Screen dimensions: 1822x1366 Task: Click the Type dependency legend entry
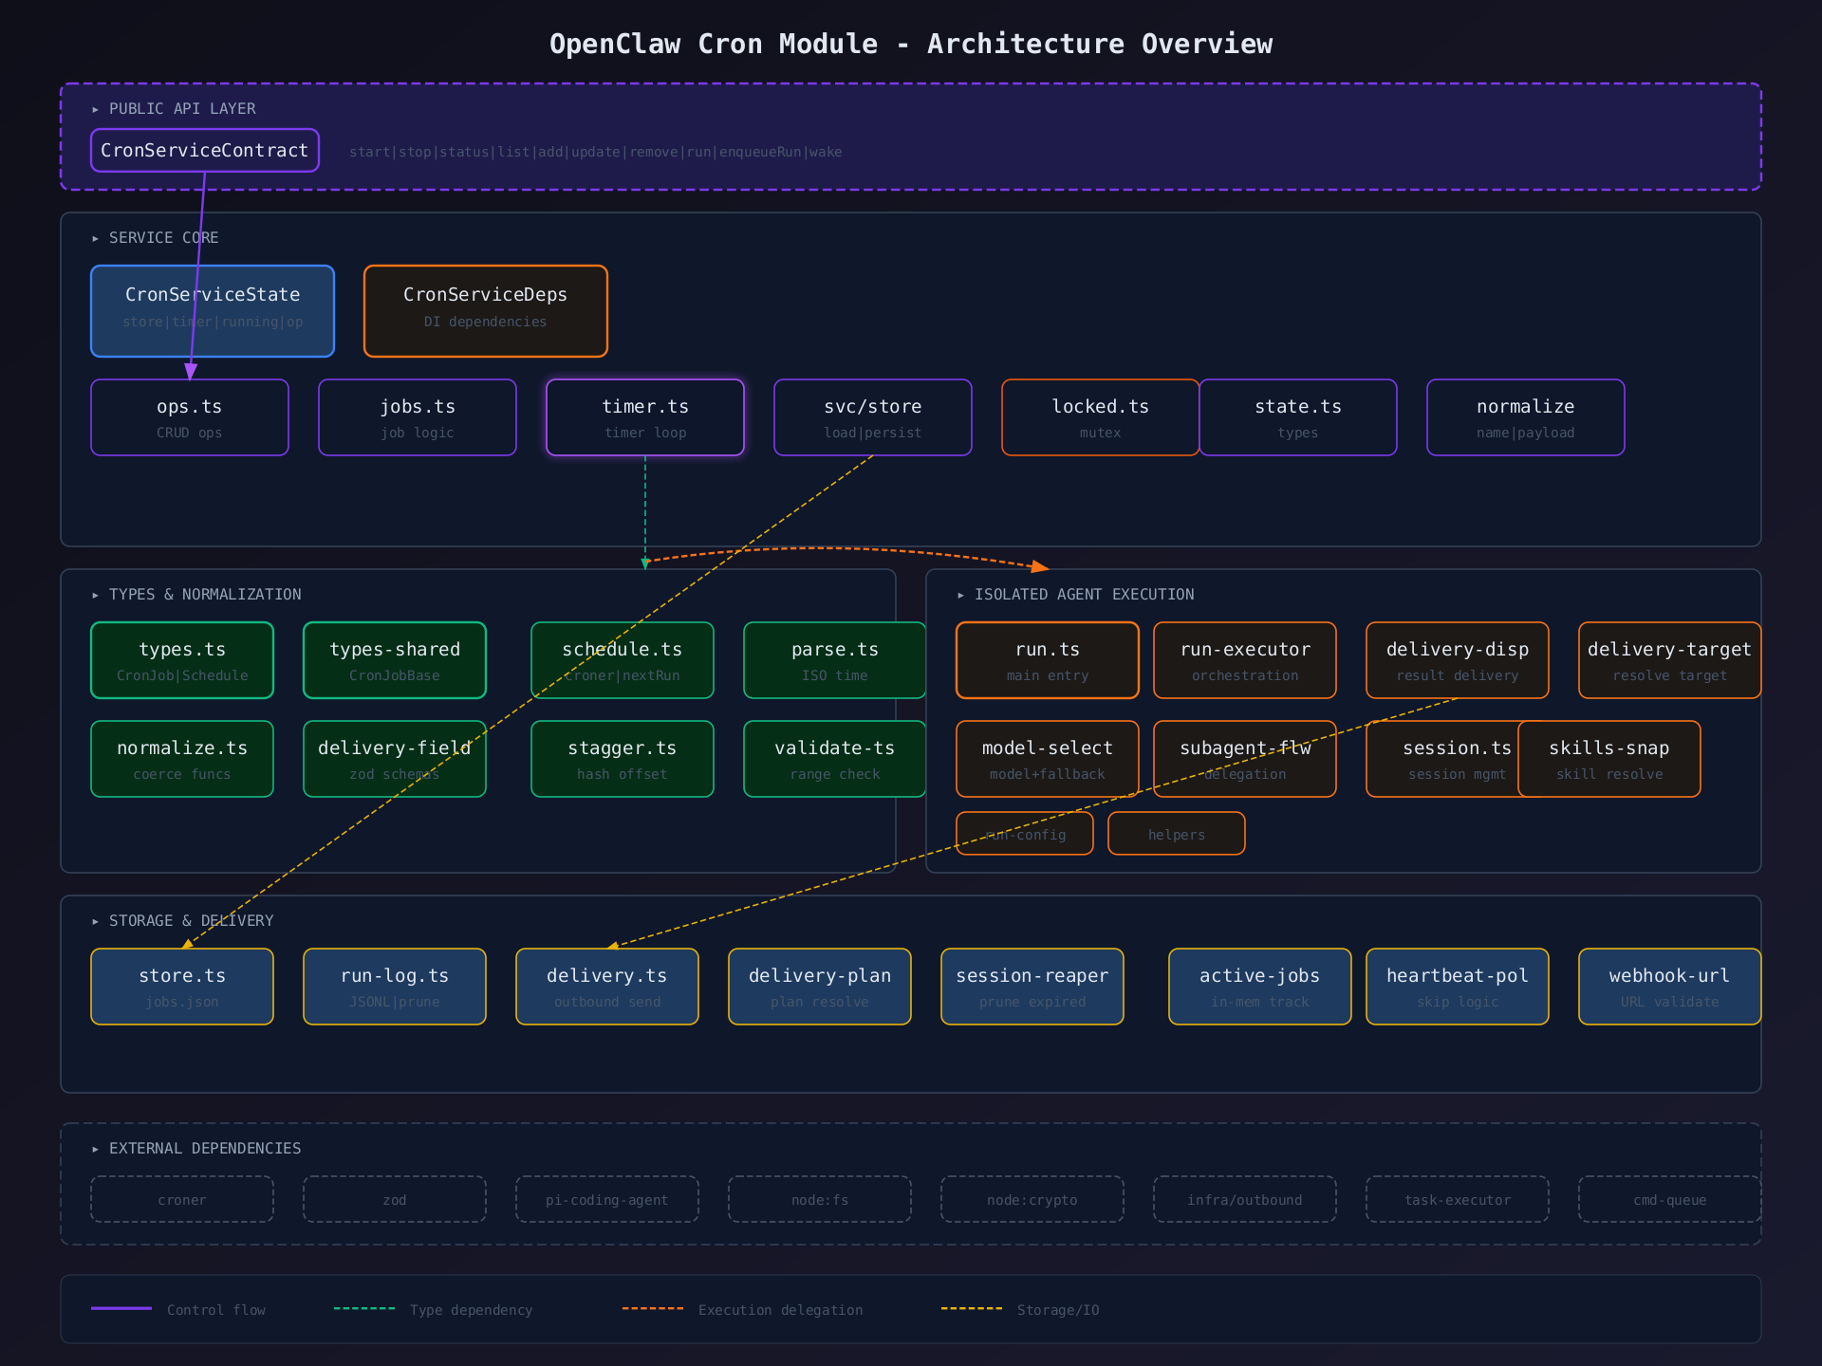434,1309
